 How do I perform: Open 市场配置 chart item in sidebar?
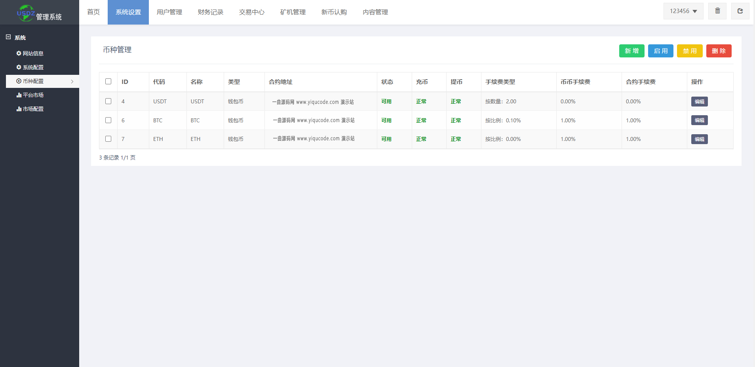coord(30,109)
